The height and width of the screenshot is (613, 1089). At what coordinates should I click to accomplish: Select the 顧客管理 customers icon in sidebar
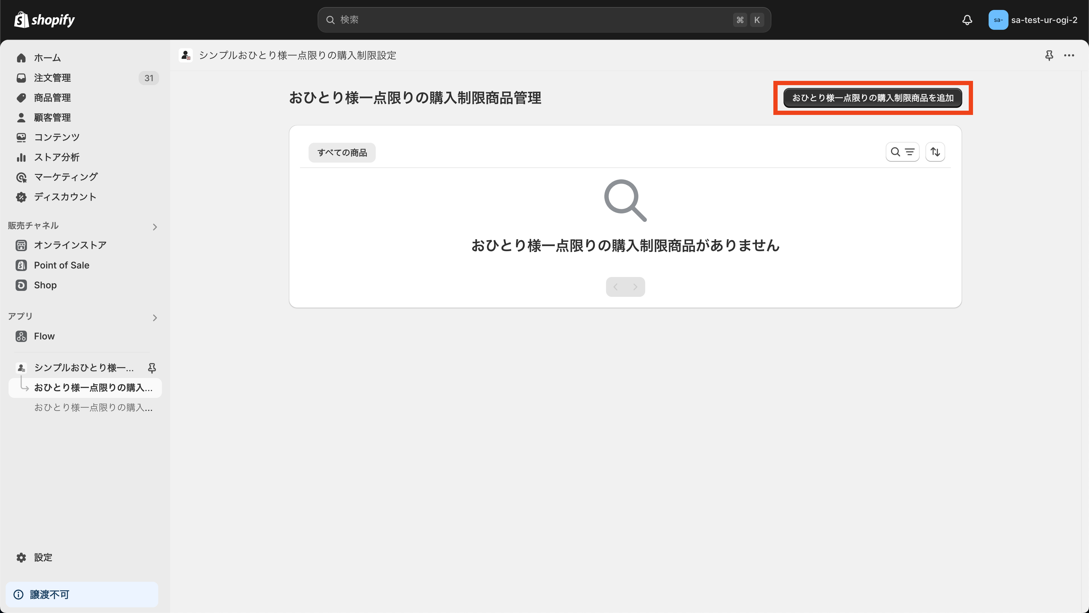click(21, 117)
